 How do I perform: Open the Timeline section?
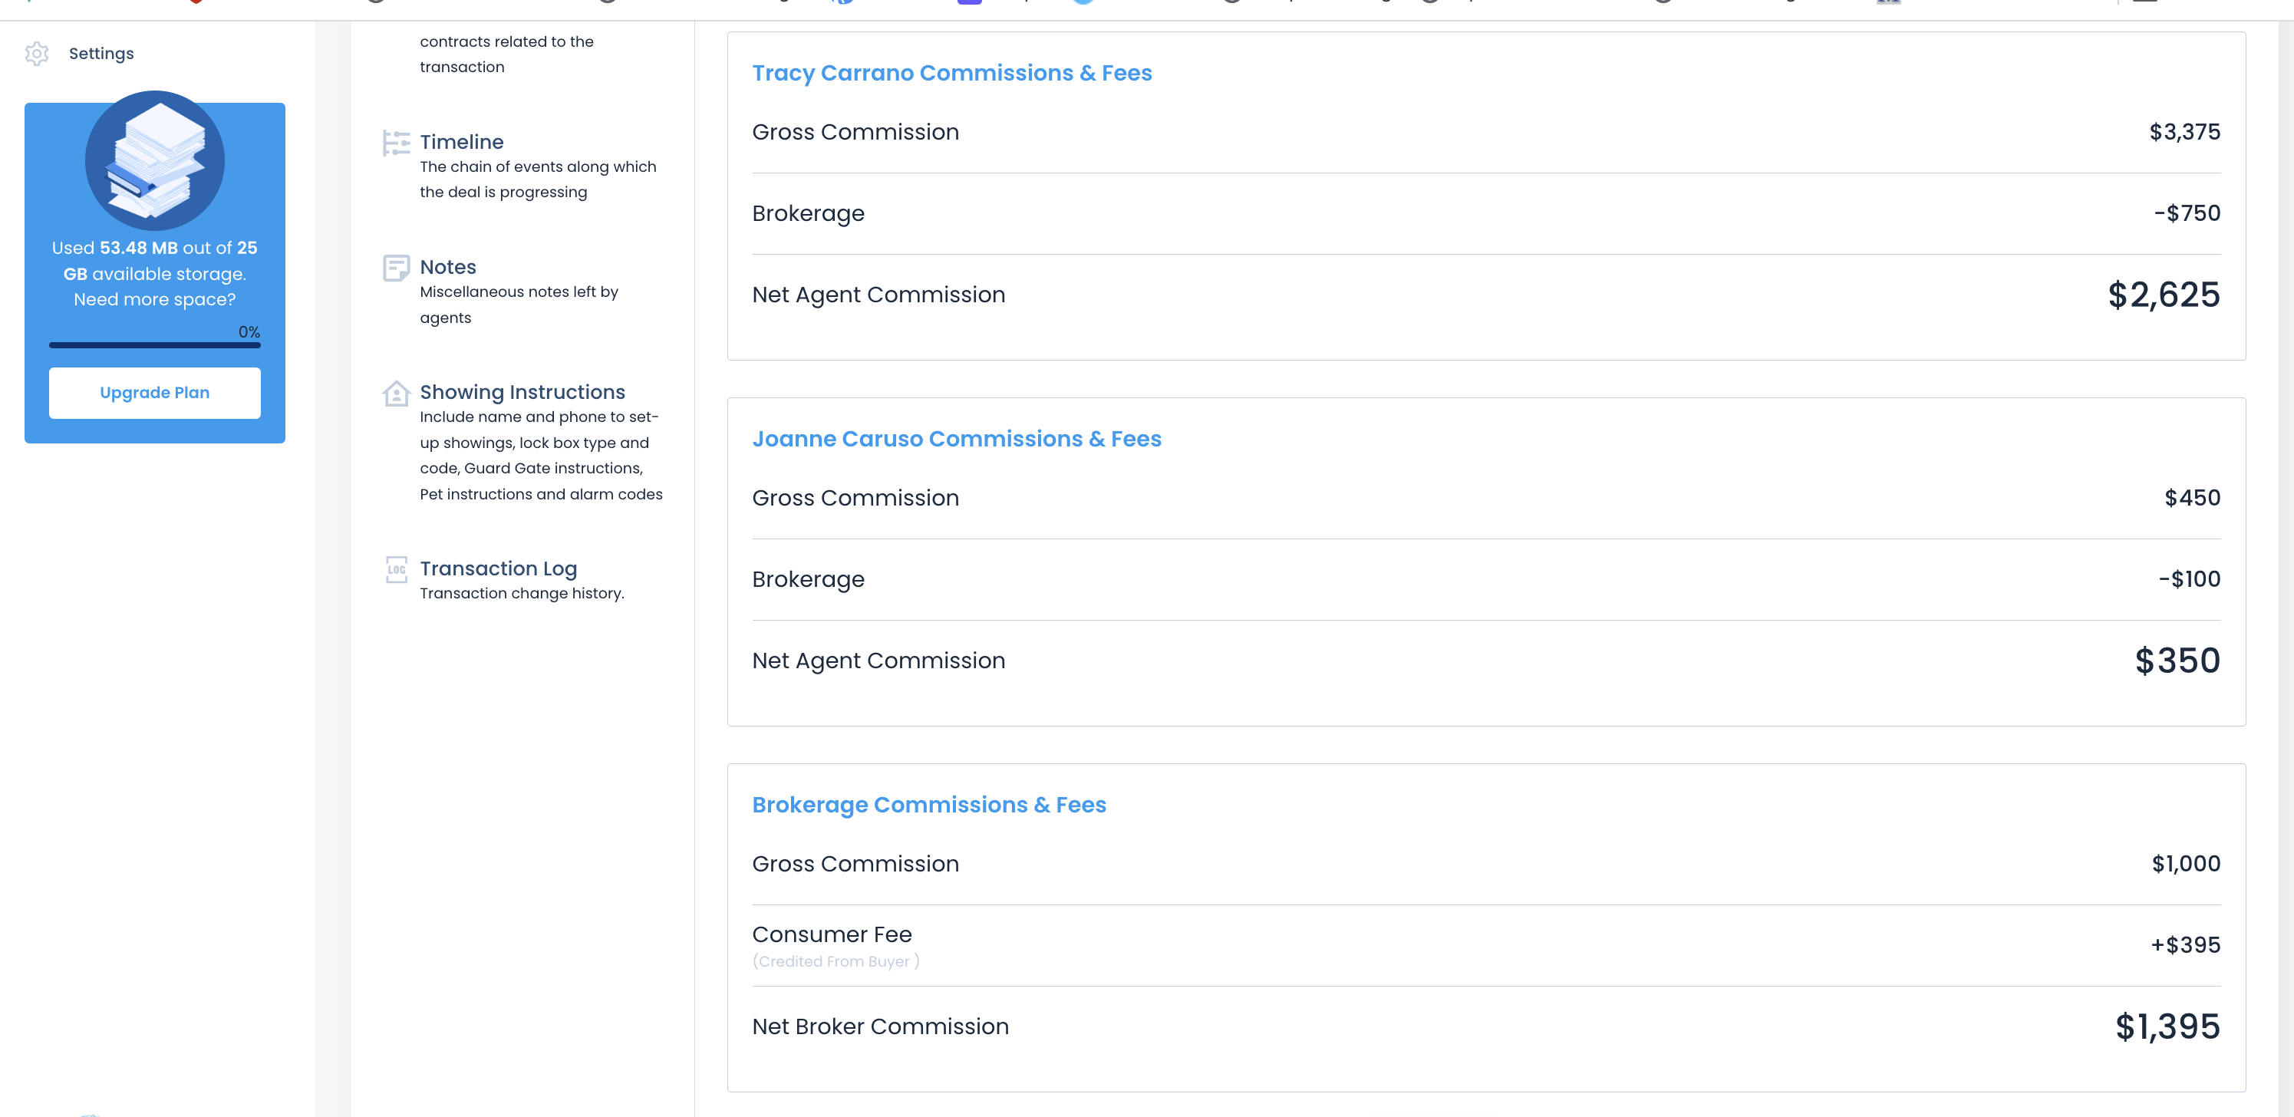(x=461, y=142)
